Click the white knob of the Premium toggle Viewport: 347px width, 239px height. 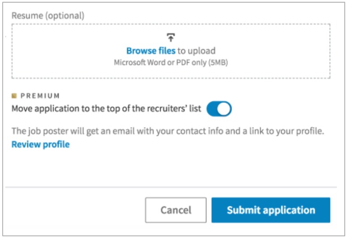tap(223, 109)
